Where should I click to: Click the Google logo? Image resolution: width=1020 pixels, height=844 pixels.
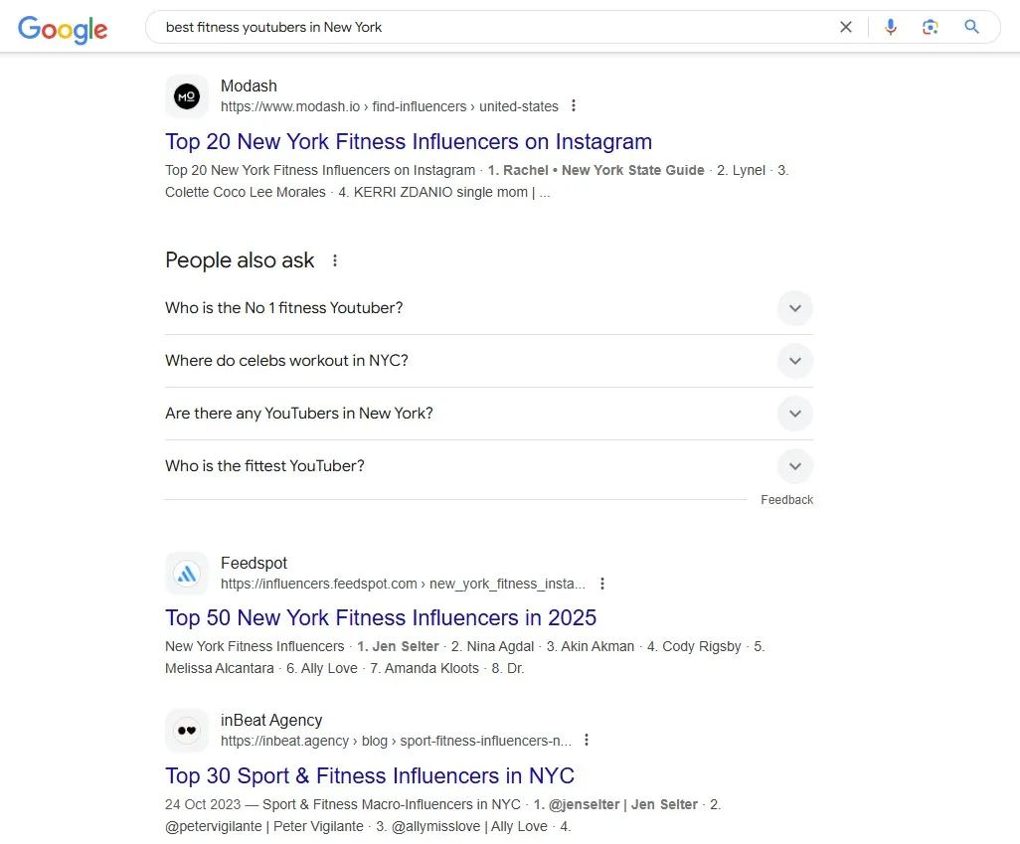63,30
